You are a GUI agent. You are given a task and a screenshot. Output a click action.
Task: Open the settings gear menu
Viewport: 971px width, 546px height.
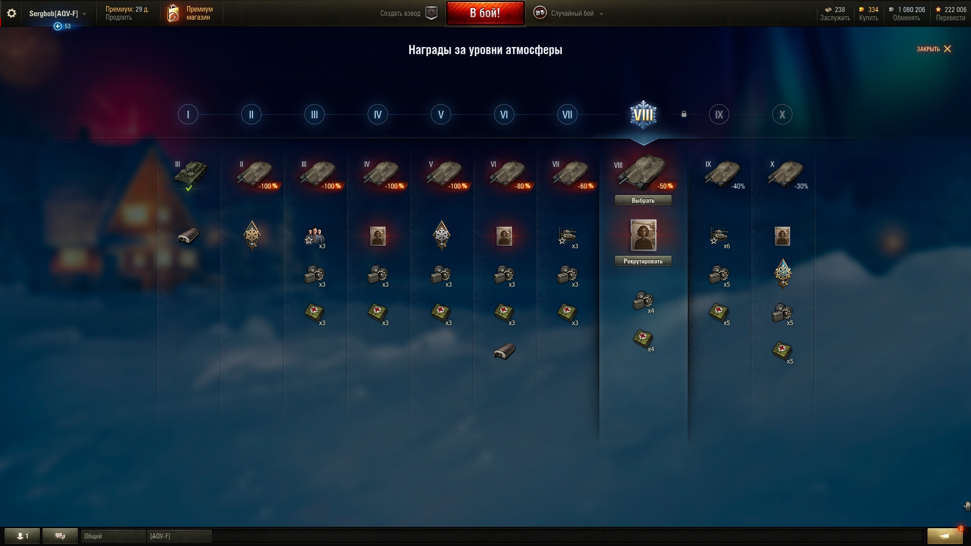tap(11, 13)
